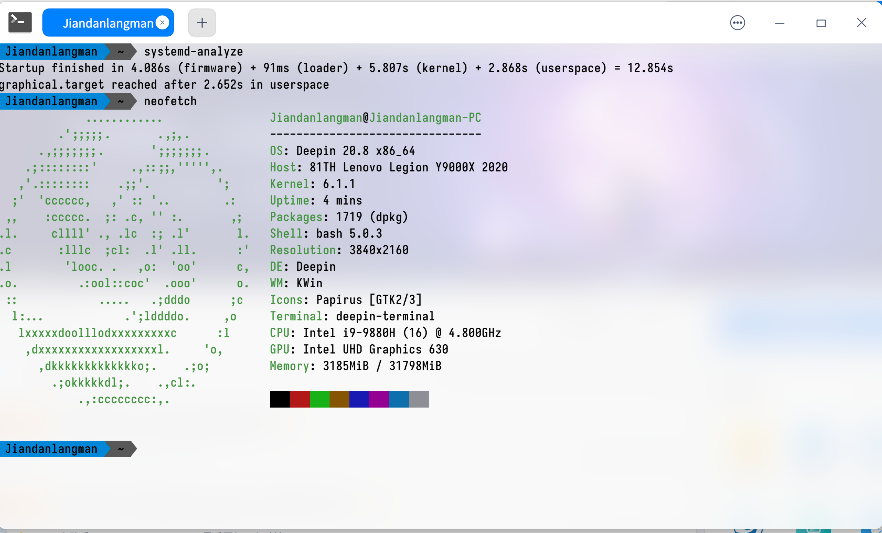Image resolution: width=882 pixels, height=533 pixels.
Task: Click the black color block in neofetch palette
Action: (280, 399)
